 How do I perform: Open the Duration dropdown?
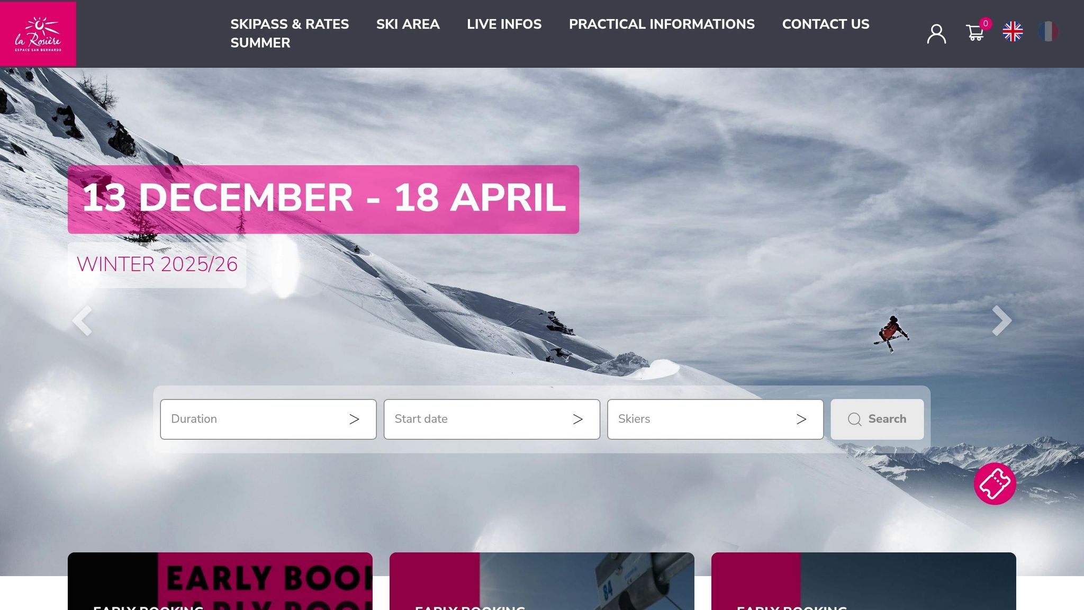point(268,419)
